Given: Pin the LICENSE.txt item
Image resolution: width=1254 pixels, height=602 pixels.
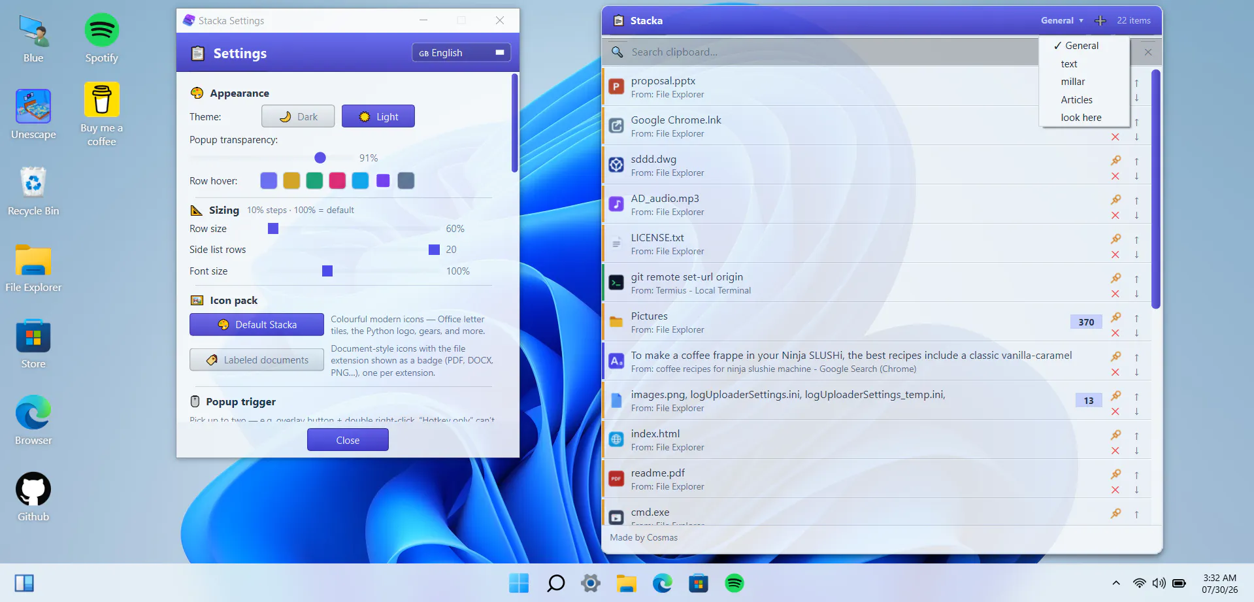Looking at the screenshot, I should 1115,239.
